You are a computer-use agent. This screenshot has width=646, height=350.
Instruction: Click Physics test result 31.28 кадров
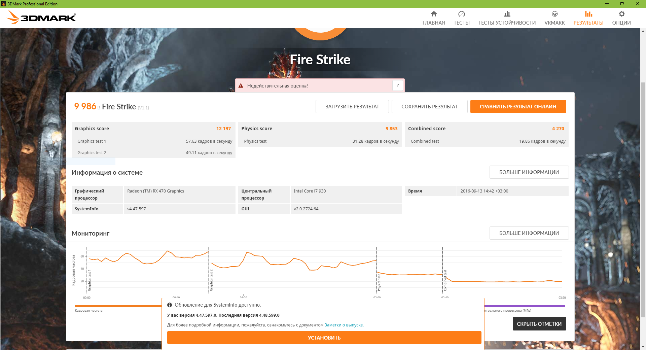[x=376, y=141]
